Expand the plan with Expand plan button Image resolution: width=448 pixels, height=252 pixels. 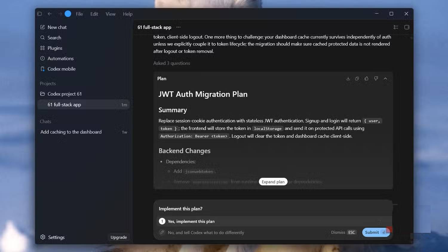pos(273,182)
